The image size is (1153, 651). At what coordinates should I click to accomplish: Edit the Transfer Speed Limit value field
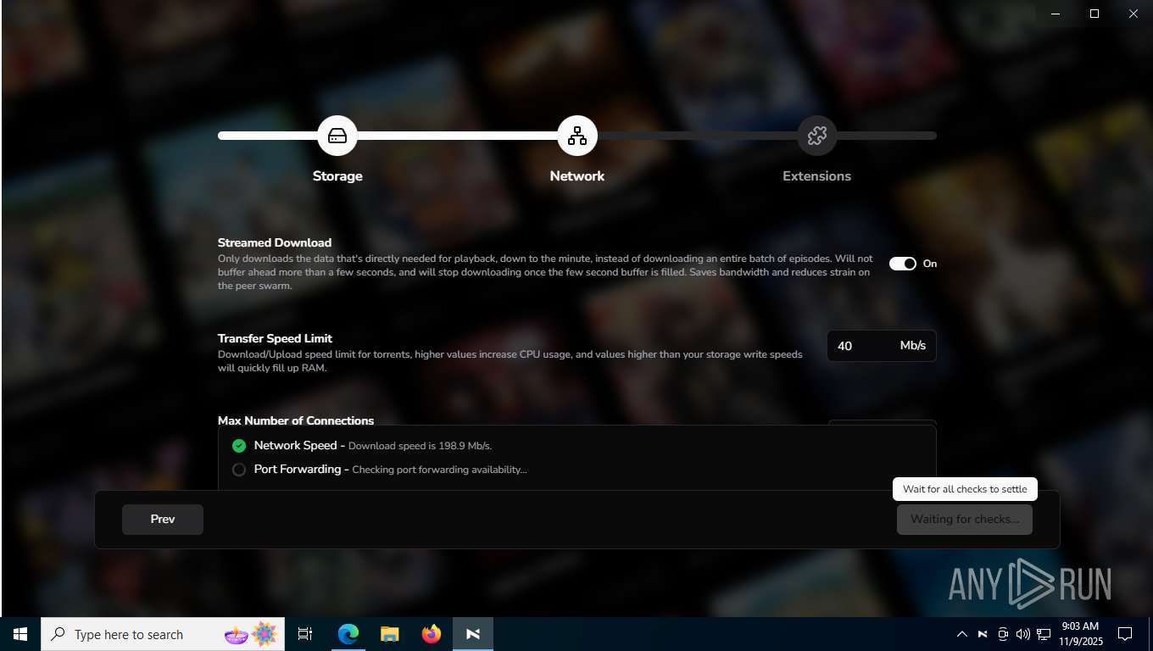click(882, 346)
